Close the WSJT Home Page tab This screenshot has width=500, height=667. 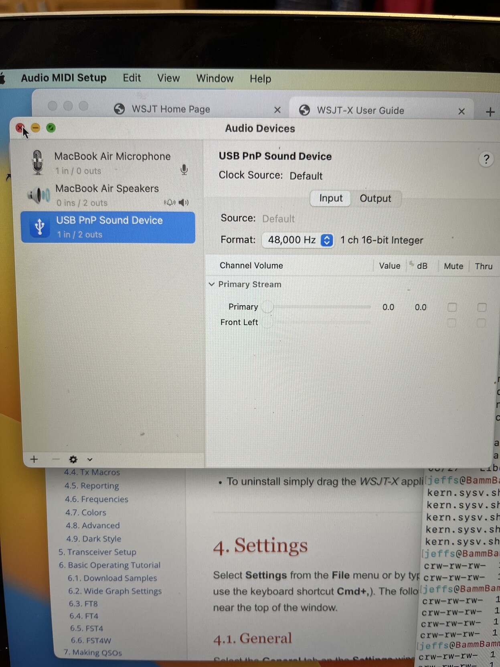click(277, 110)
